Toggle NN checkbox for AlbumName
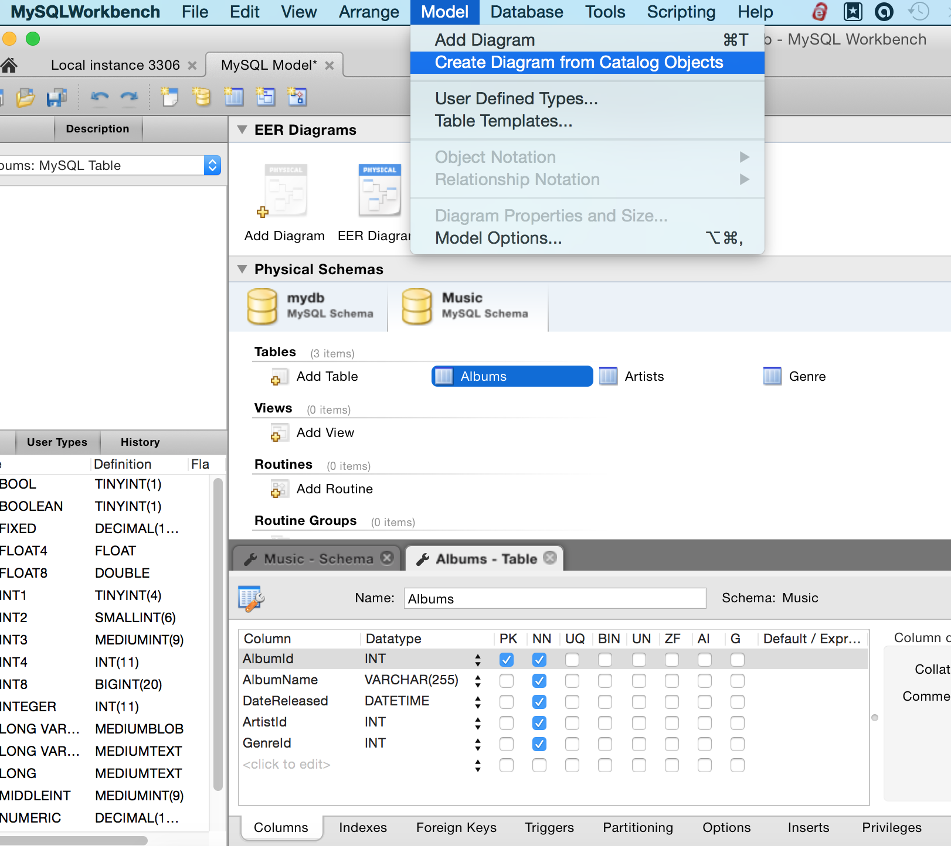The height and width of the screenshot is (846, 951). point(539,681)
